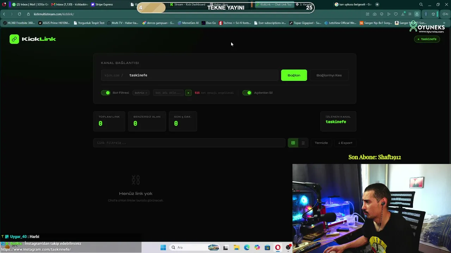Viewport: 451px width, 253px height.
Task: Click the browser tab search magnifier icon
Action: tap(421, 5)
